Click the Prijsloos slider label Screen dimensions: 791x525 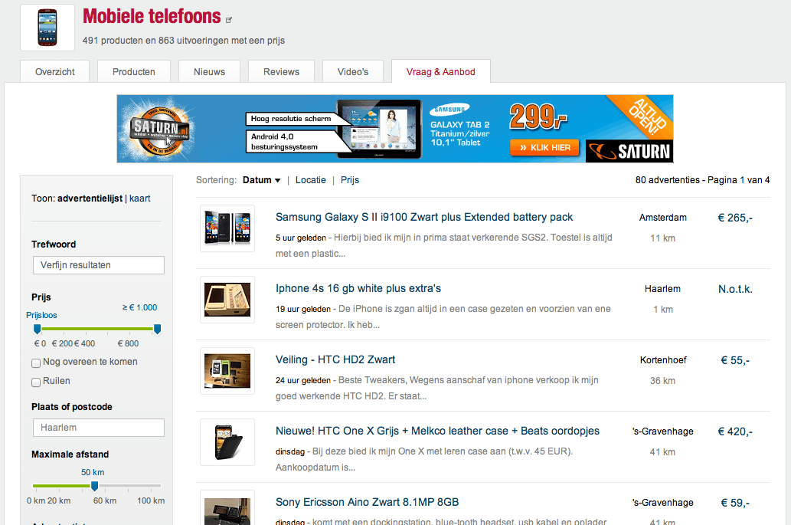[41, 315]
